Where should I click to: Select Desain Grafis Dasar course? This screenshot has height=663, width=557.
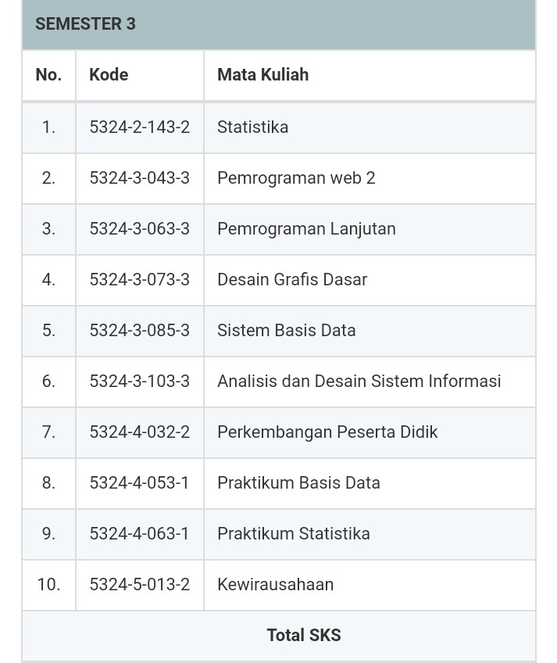click(x=292, y=280)
